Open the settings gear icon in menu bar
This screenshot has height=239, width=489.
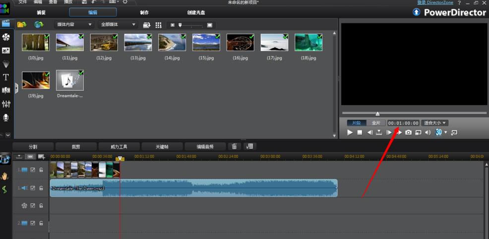click(x=125, y=2)
